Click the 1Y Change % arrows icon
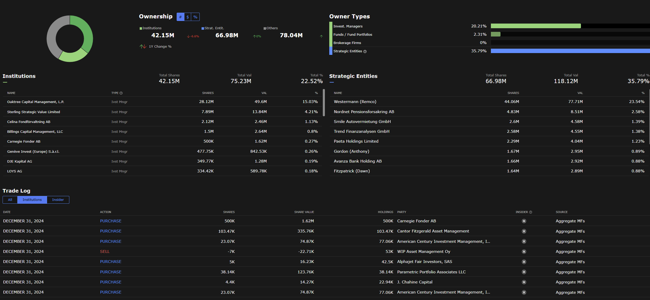This screenshot has height=300, width=650. pos(143,47)
